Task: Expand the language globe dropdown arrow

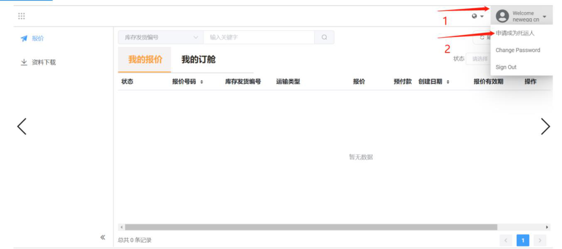Action: tap(482, 17)
